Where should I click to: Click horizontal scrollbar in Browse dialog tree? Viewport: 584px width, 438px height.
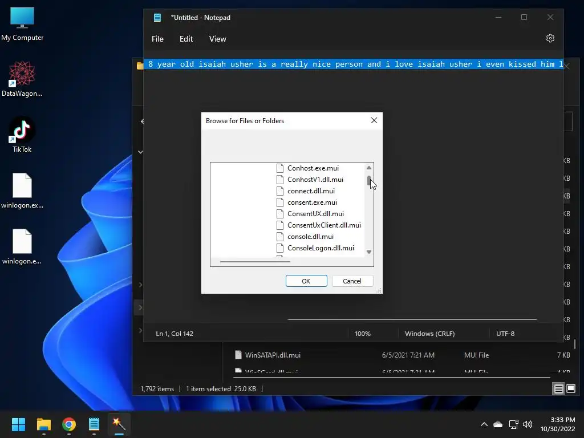coord(255,261)
